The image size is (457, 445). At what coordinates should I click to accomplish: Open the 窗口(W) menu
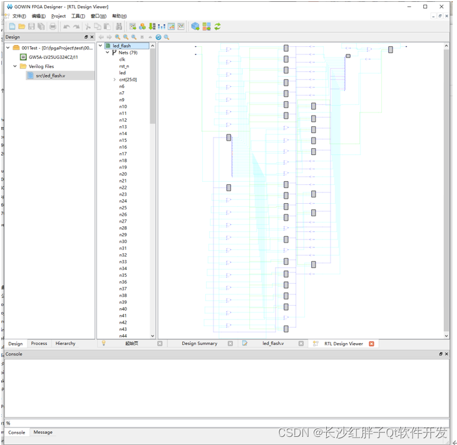[x=98, y=16]
